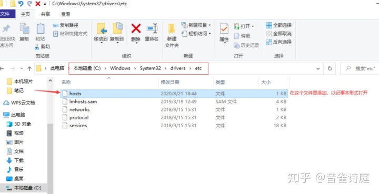Click the 搜索"etc" search box

click(360, 68)
